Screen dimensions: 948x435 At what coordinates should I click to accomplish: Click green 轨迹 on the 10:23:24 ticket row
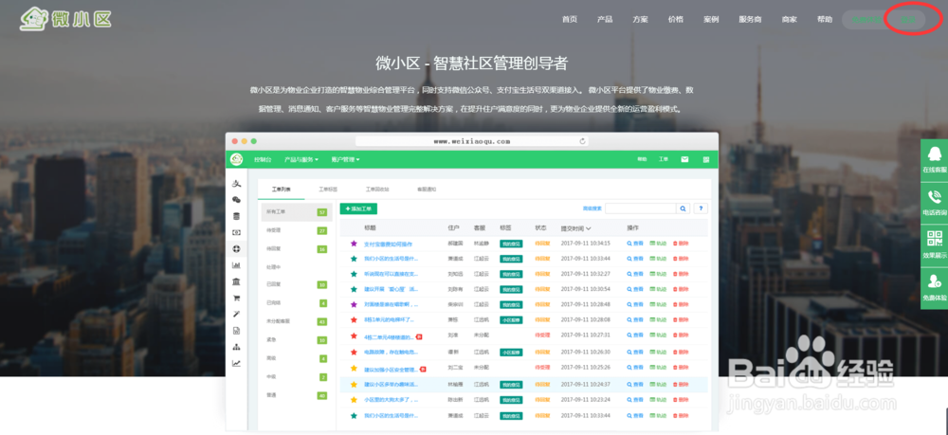point(658,399)
